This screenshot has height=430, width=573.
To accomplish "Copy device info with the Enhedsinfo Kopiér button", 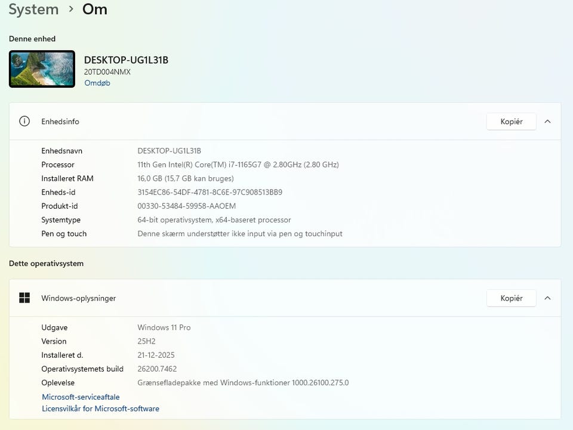I will (x=511, y=122).
